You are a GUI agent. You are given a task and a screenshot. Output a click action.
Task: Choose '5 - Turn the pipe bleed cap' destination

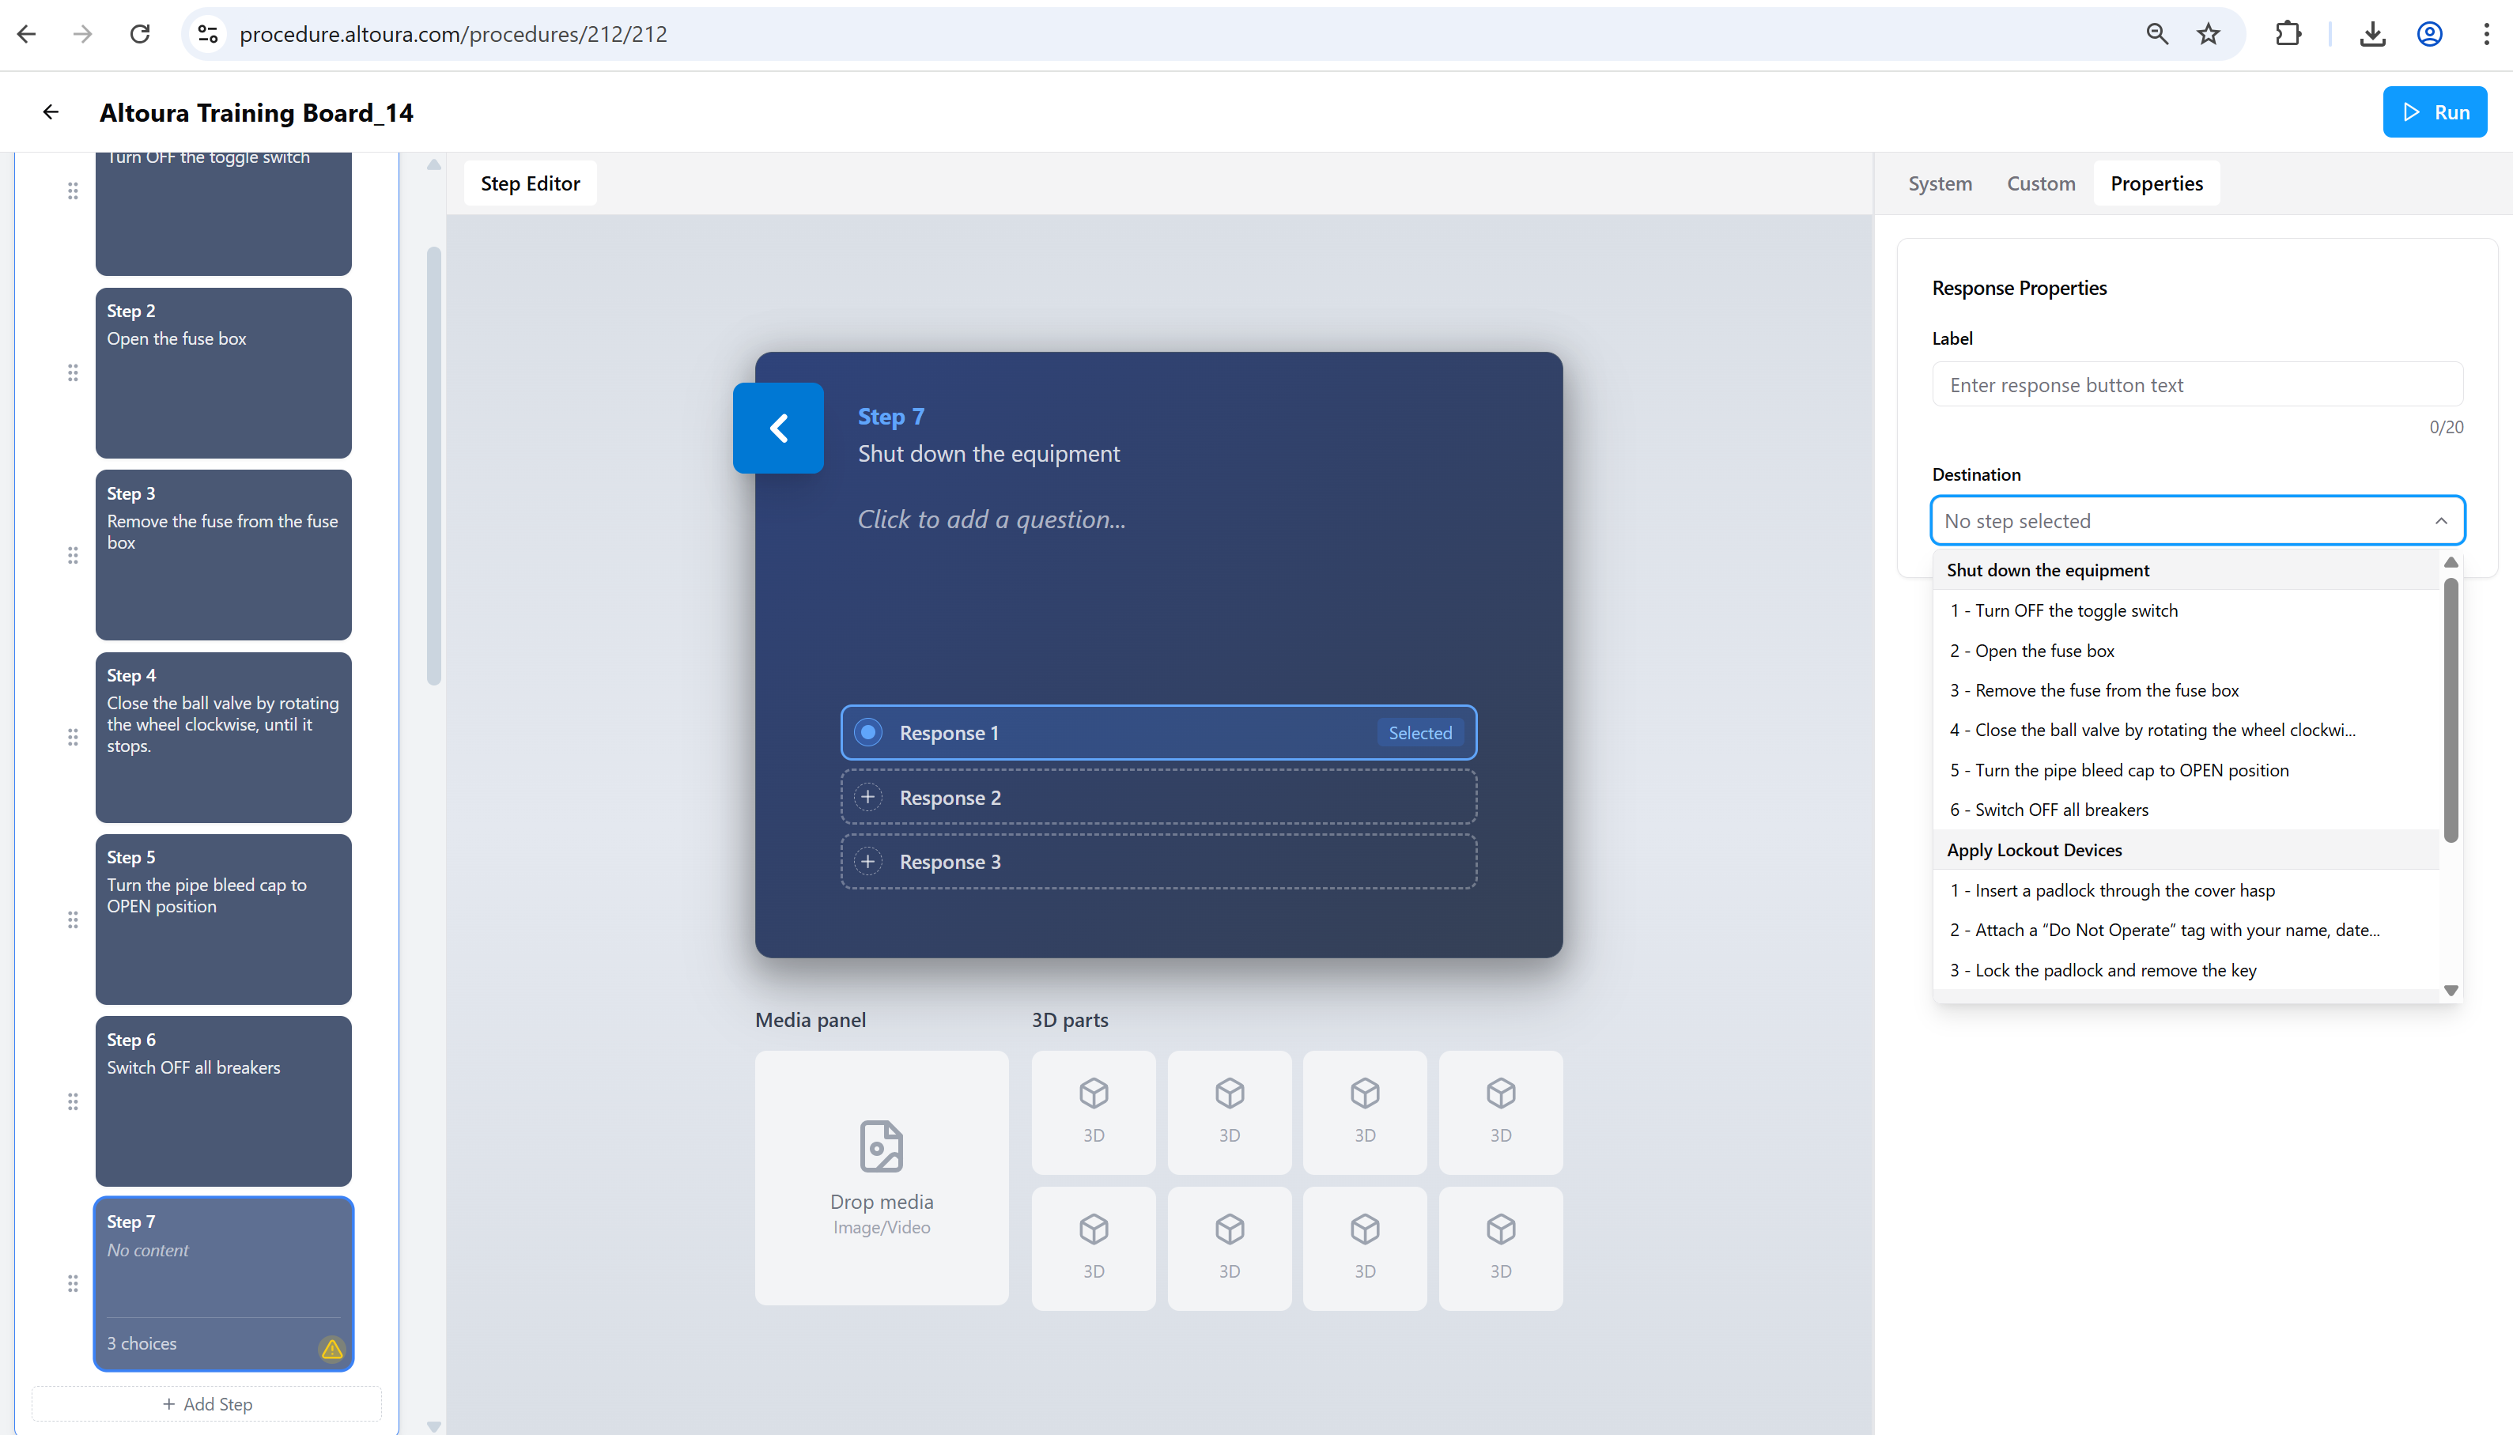pyautogui.click(x=2186, y=770)
